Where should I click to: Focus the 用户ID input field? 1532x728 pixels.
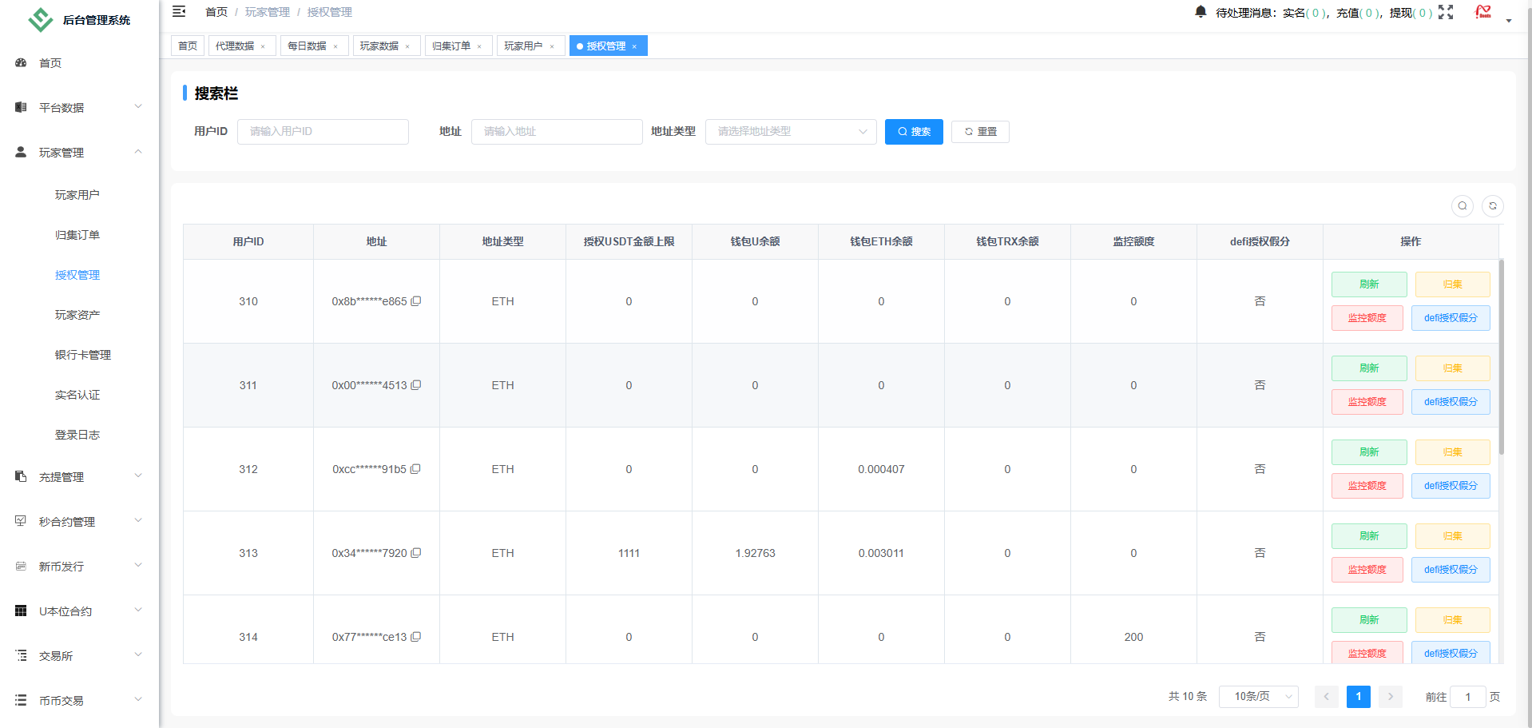click(323, 132)
